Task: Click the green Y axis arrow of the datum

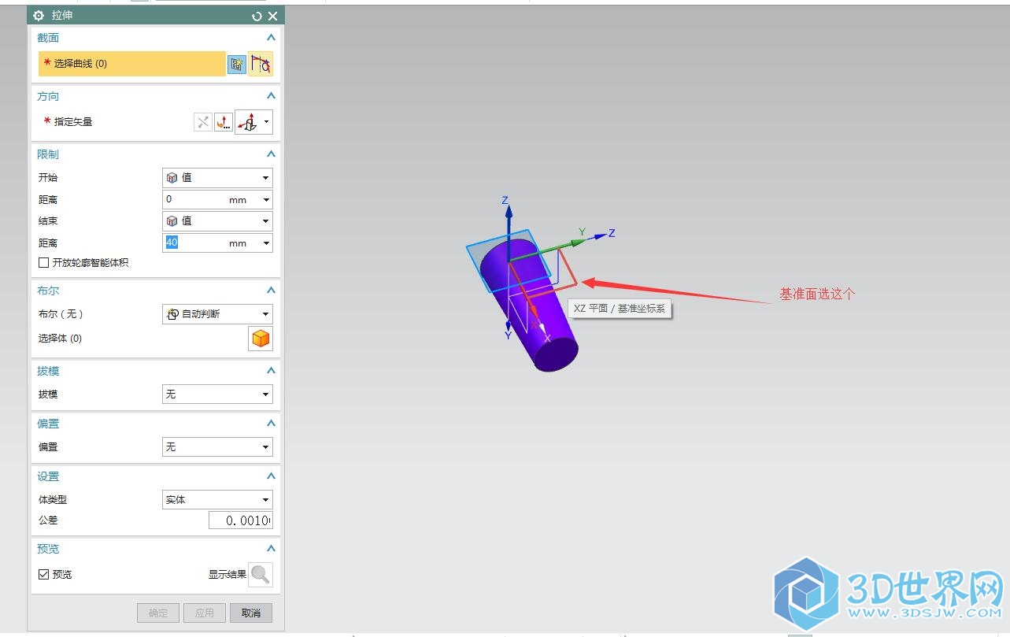Action: point(577,243)
